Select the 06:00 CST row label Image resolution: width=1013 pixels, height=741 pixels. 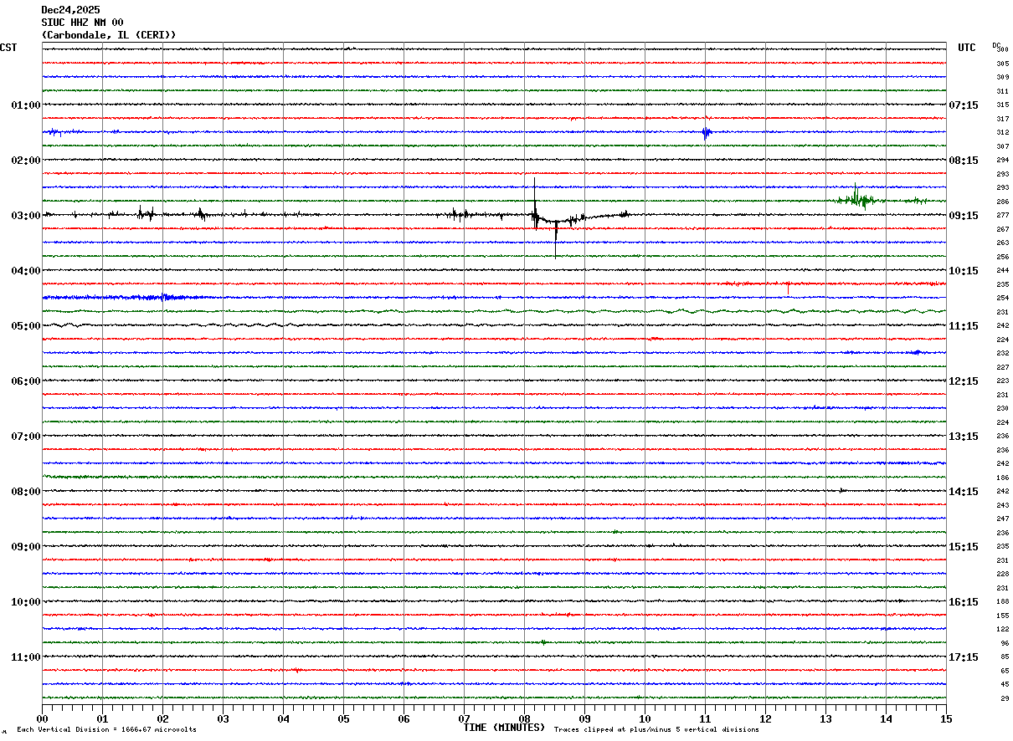pos(26,381)
